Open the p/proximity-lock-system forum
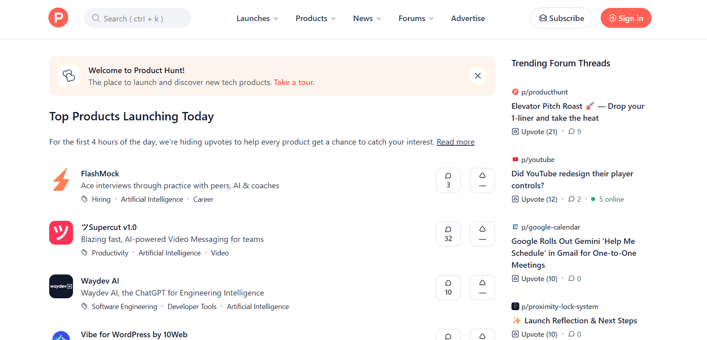Viewport: 707px width, 340px height. pyautogui.click(x=559, y=307)
